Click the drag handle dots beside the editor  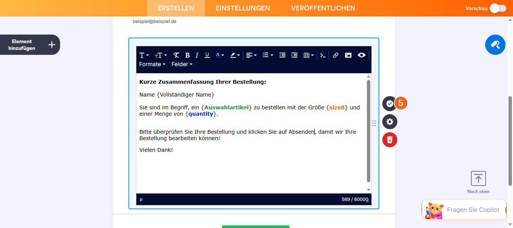coord(374,123)
